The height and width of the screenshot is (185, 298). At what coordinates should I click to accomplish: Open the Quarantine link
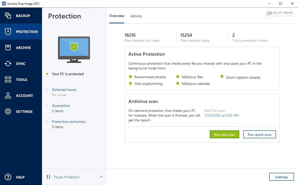(61, 106)
